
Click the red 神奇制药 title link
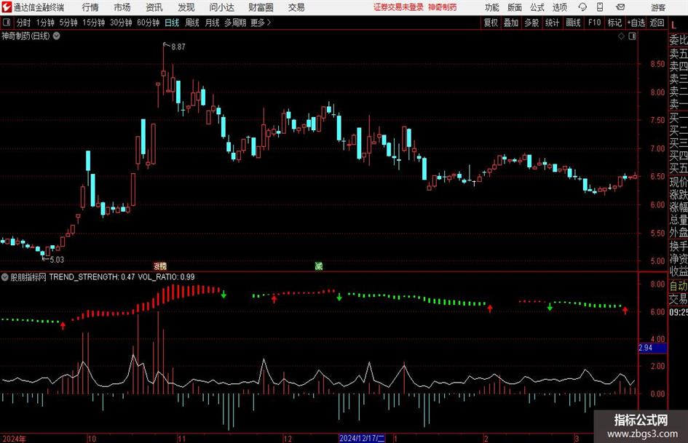[x=443, y=7]
